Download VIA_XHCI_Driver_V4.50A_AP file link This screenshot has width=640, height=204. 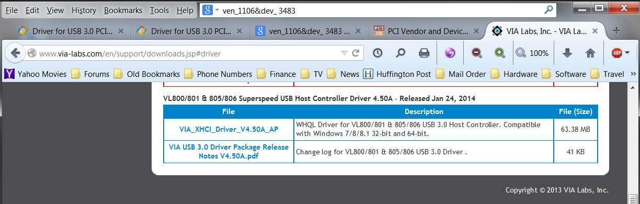pos(228,129)
